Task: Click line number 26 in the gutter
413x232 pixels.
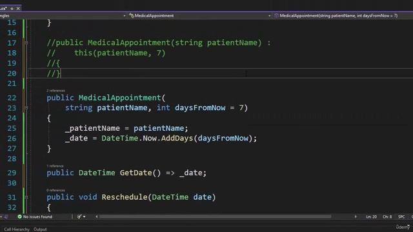Action: (12, 139)
